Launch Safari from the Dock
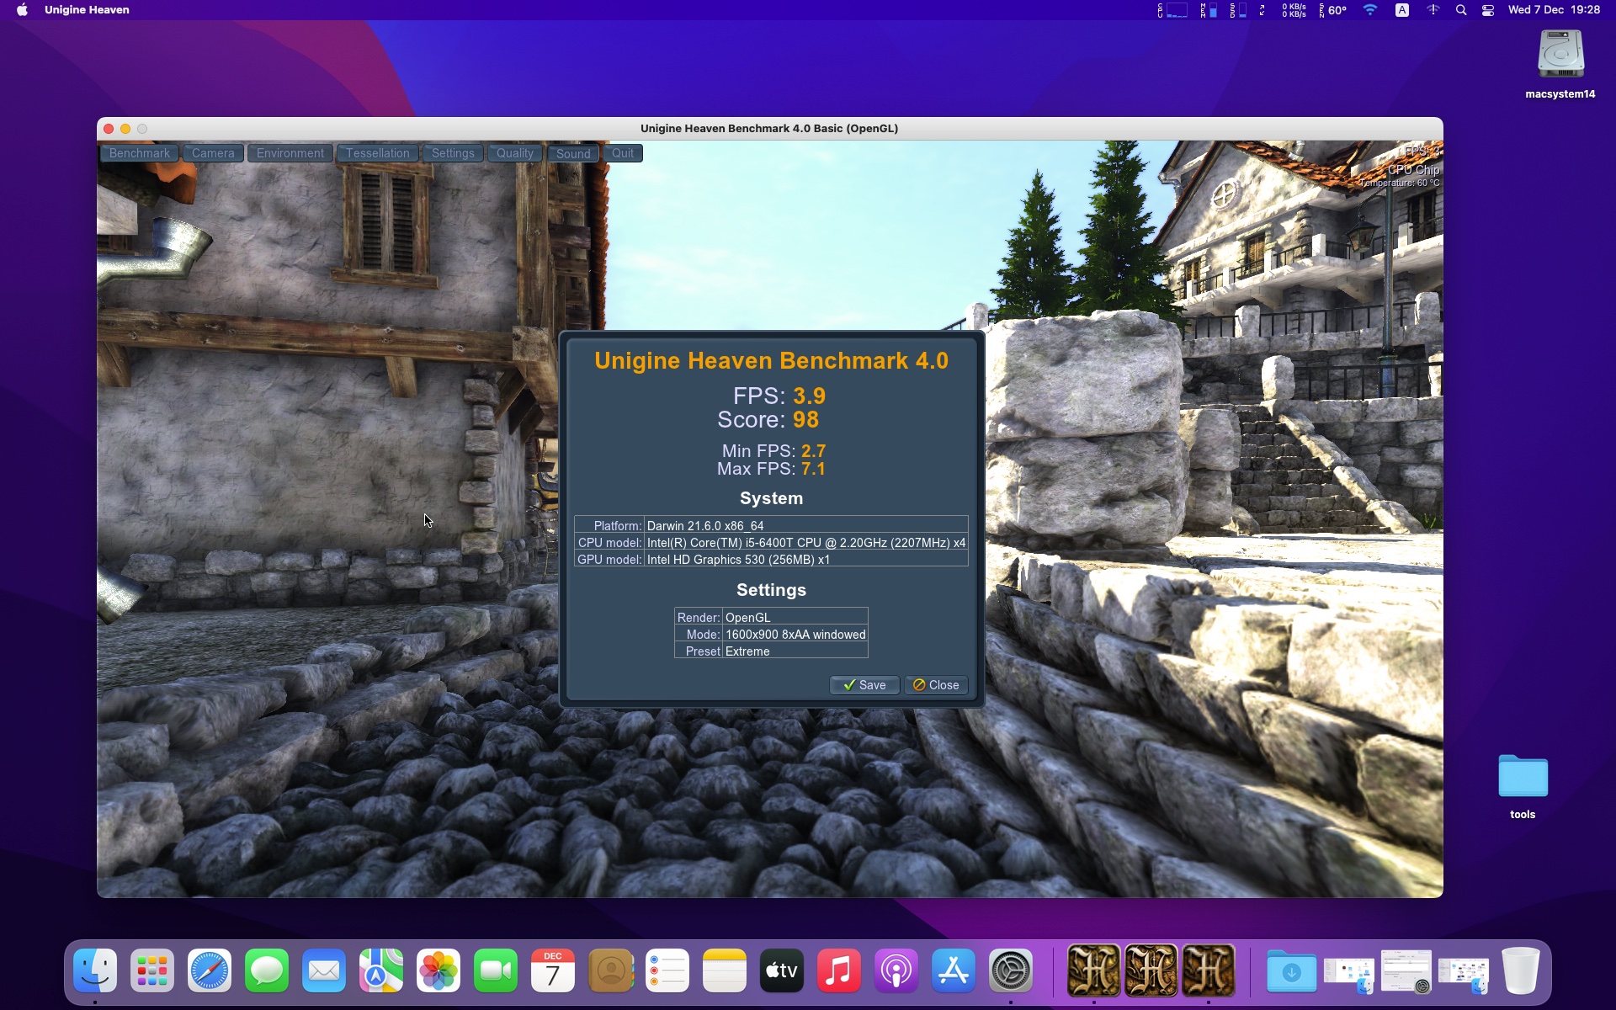This screenshot has height=1010, width=1616. click(210, 971)
